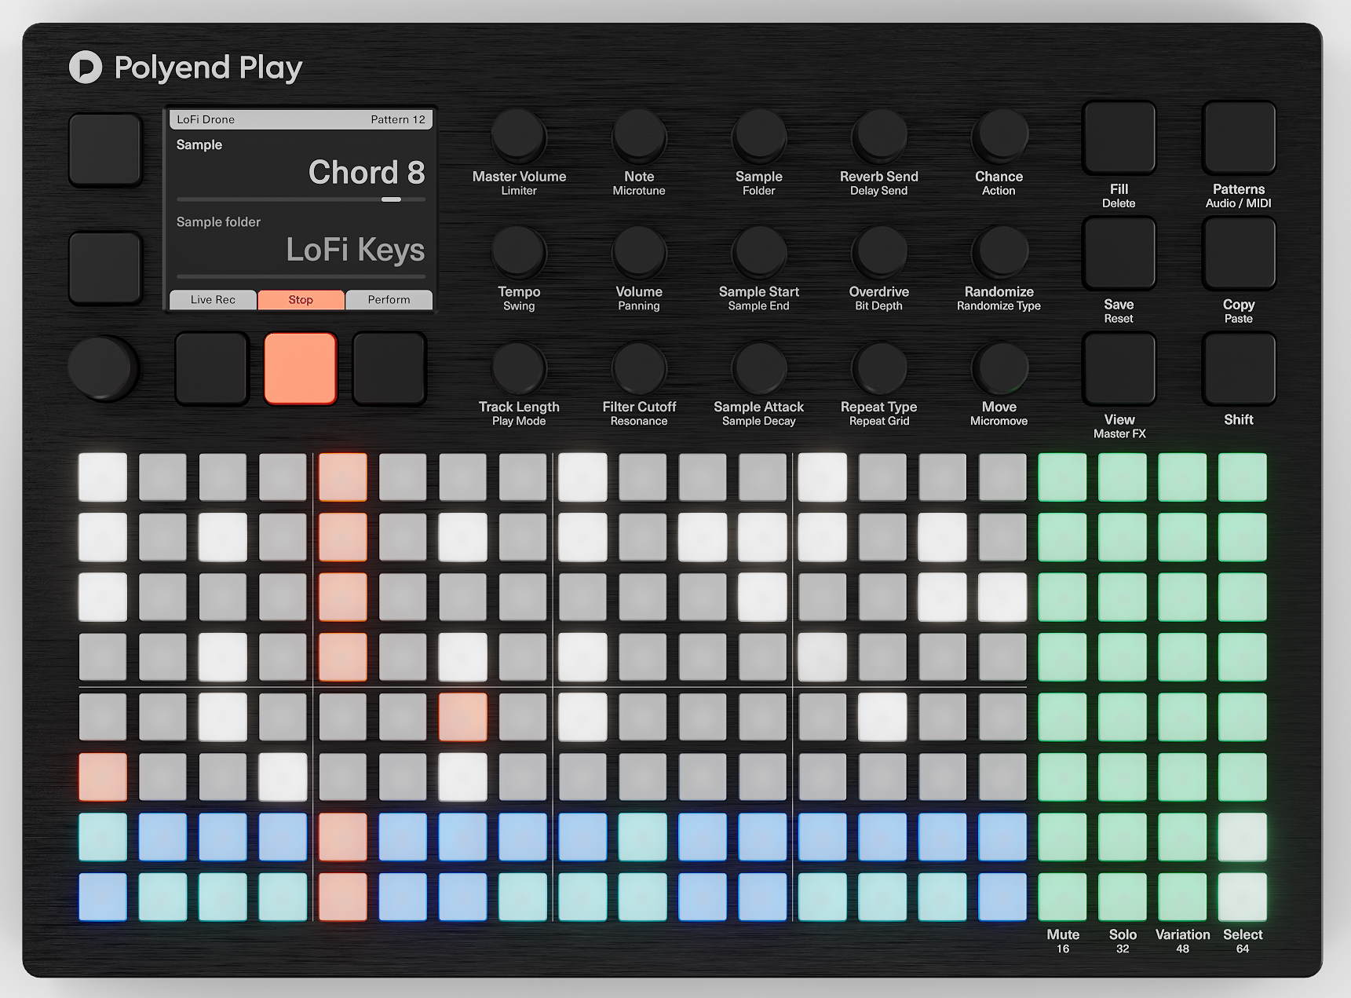Hold the Shift pad button
1351x998 pixels.
pyautogui.click(x=1238, y=368)
